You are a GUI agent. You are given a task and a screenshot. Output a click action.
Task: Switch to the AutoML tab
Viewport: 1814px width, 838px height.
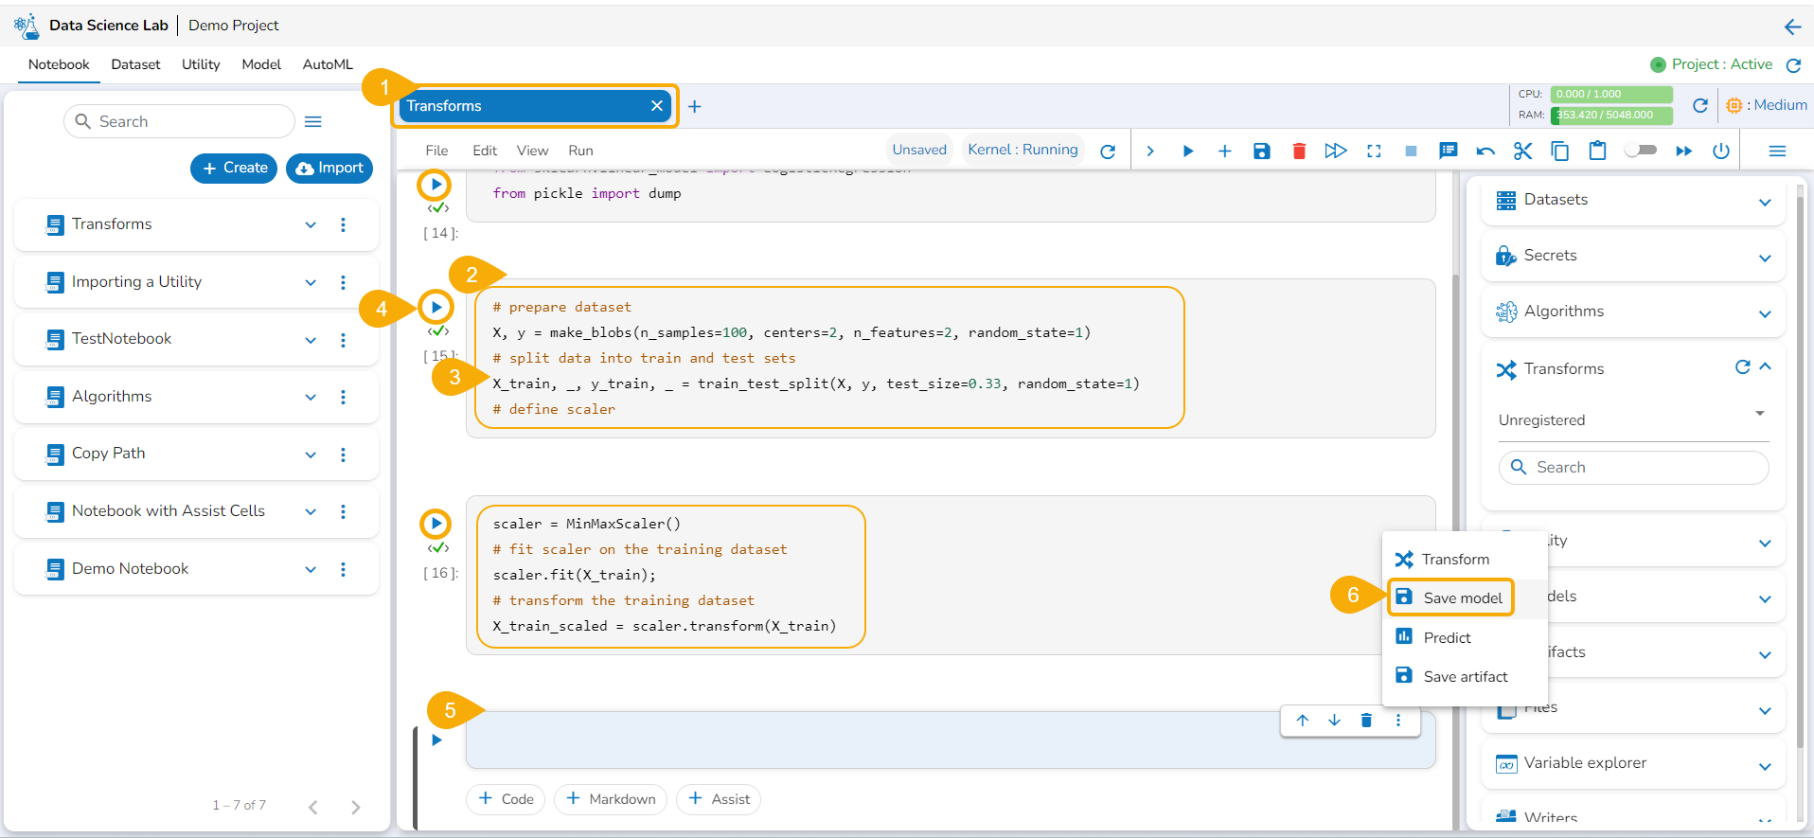[x=328, y=64]
